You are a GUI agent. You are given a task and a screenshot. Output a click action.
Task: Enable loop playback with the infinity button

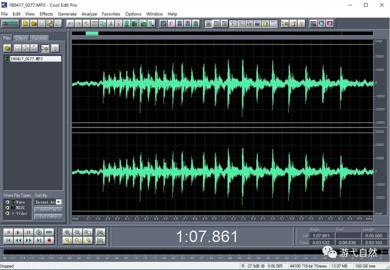[x=49, y=232]
